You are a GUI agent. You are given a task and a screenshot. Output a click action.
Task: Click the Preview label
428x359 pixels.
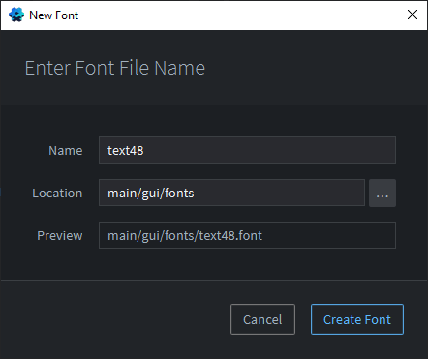[60, 235]
